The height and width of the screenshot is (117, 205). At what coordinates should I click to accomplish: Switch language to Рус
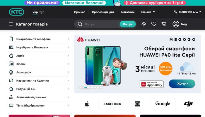(42, 12)
